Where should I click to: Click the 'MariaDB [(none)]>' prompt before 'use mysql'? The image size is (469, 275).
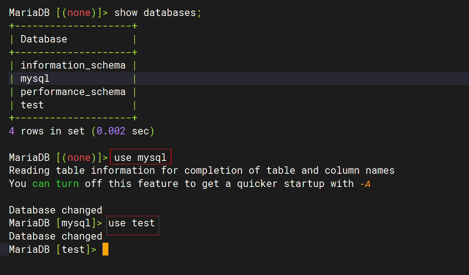click(58, 157)
